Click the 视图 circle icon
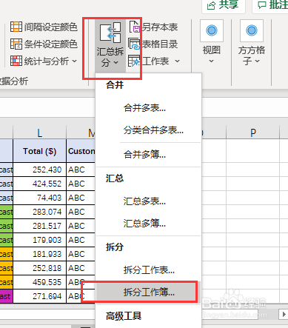 [x=212, y=30]
